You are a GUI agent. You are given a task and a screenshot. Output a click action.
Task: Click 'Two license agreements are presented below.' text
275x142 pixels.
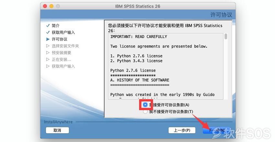(159, 46)
